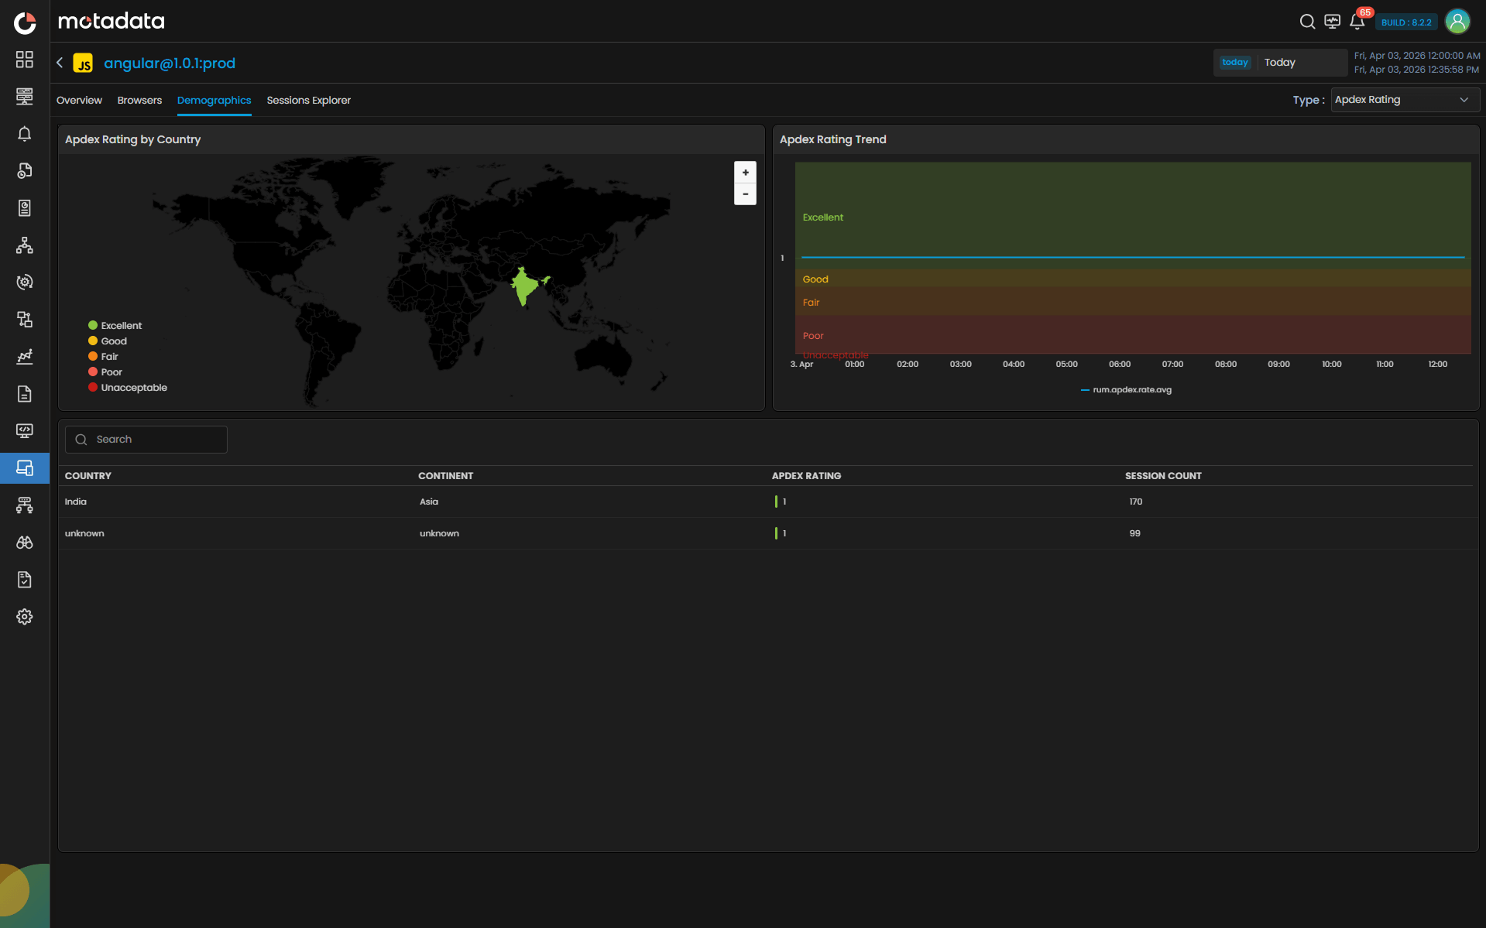The image size is (1486, 928).
Task: Open the settings gear in sidebar
Action: pyautogui.click(x=25, y=617)
